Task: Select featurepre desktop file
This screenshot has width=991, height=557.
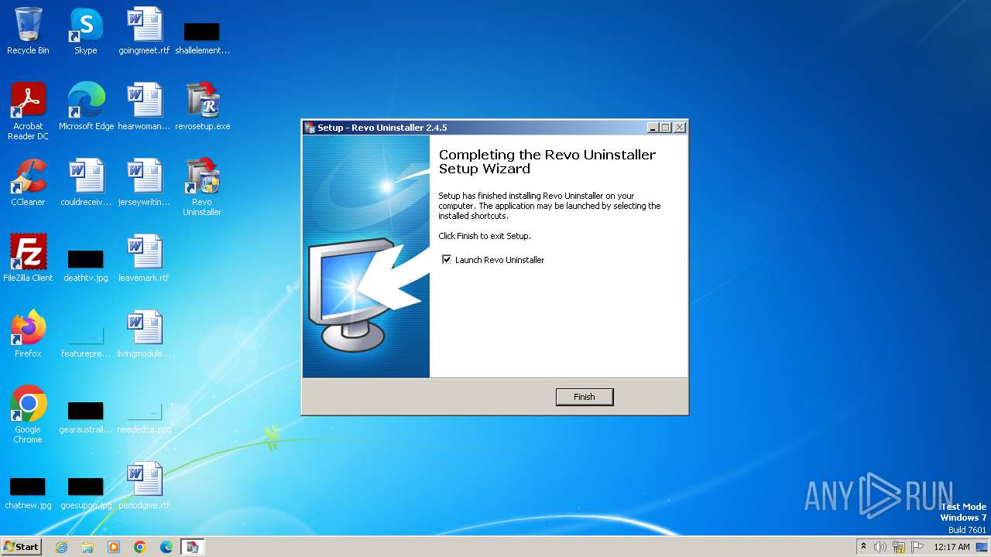Action: (86, 341)
